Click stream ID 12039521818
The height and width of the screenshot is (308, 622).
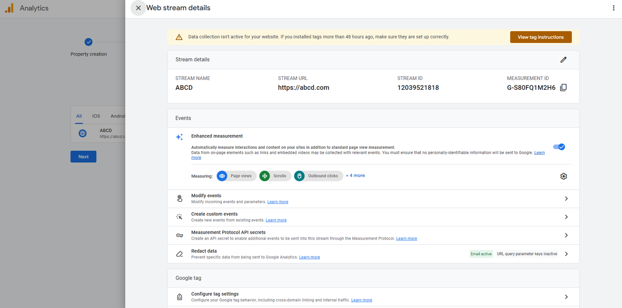click(418, 88)
